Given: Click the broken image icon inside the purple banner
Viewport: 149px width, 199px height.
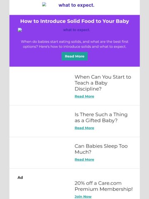Looking at the screenshot, I should coord(20,30).
